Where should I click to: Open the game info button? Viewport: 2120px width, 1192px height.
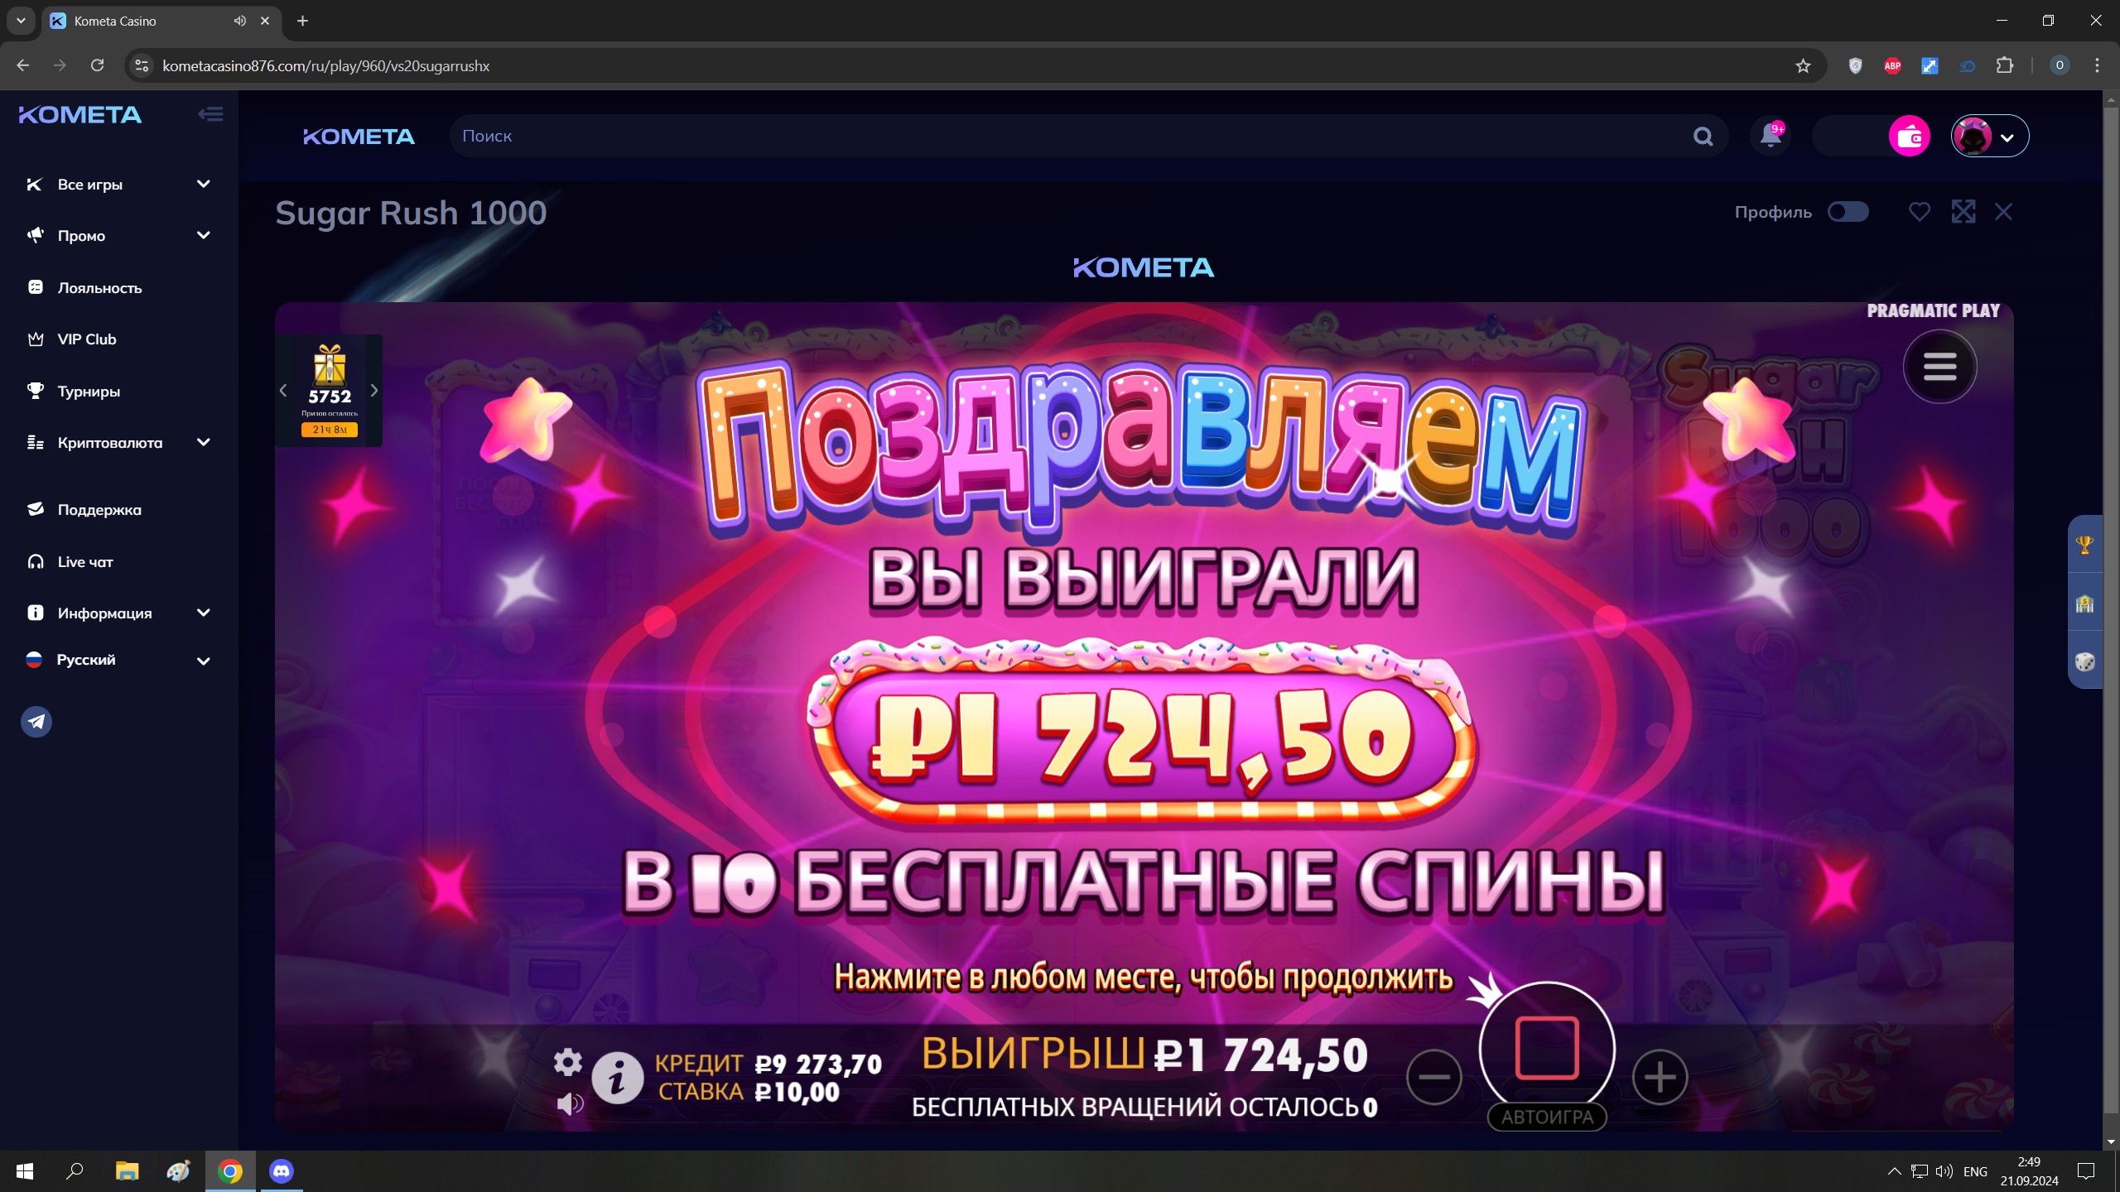coord(617,1078)
